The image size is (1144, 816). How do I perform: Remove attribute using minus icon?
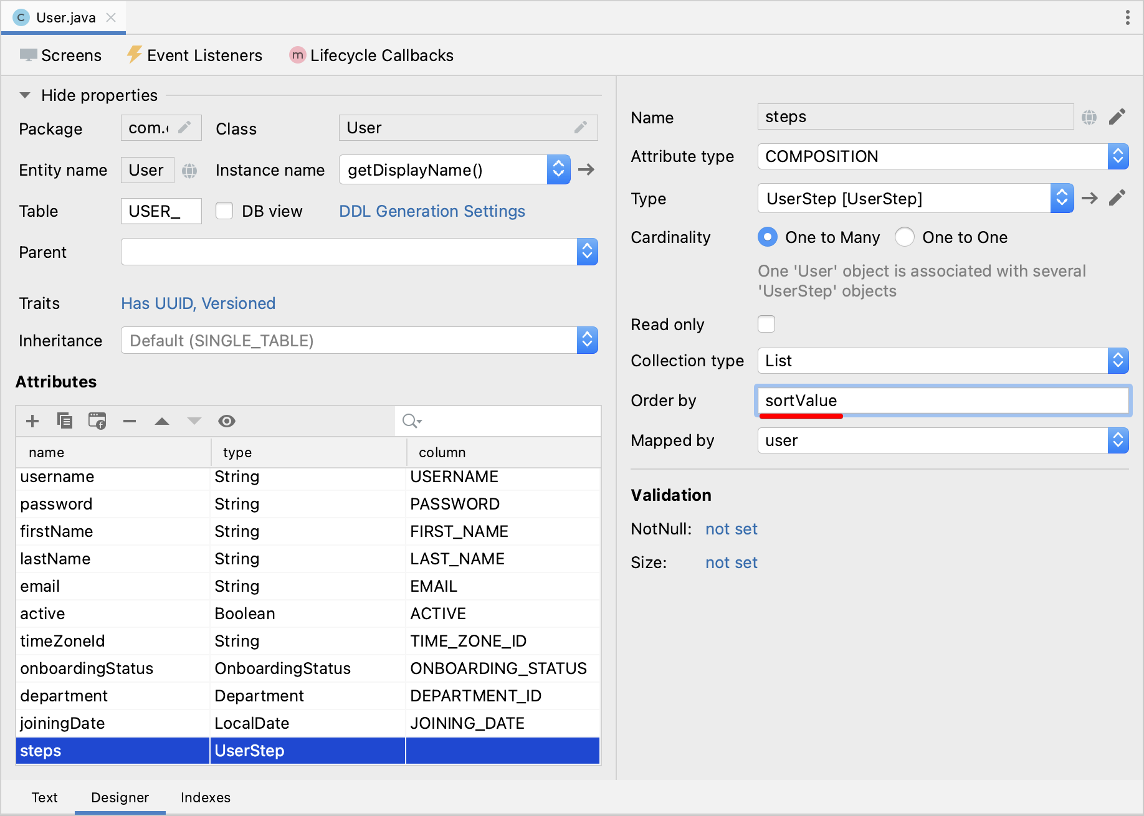tap(130, 421)
